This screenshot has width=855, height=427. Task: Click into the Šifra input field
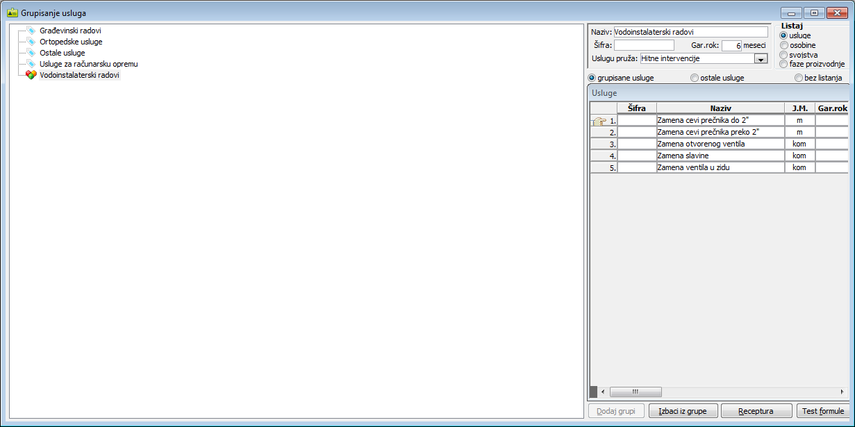(644, 45)
